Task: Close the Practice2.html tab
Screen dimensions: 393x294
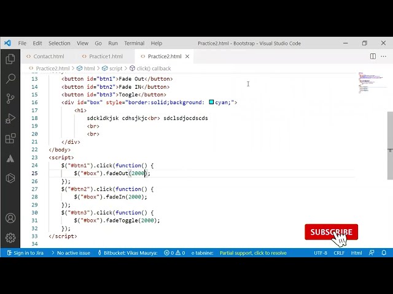Action: point(187,56)
